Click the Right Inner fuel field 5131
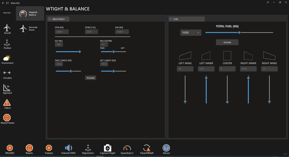 pos(248,69)
